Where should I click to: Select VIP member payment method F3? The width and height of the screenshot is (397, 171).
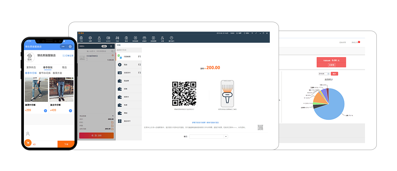(x=129, y=73)
